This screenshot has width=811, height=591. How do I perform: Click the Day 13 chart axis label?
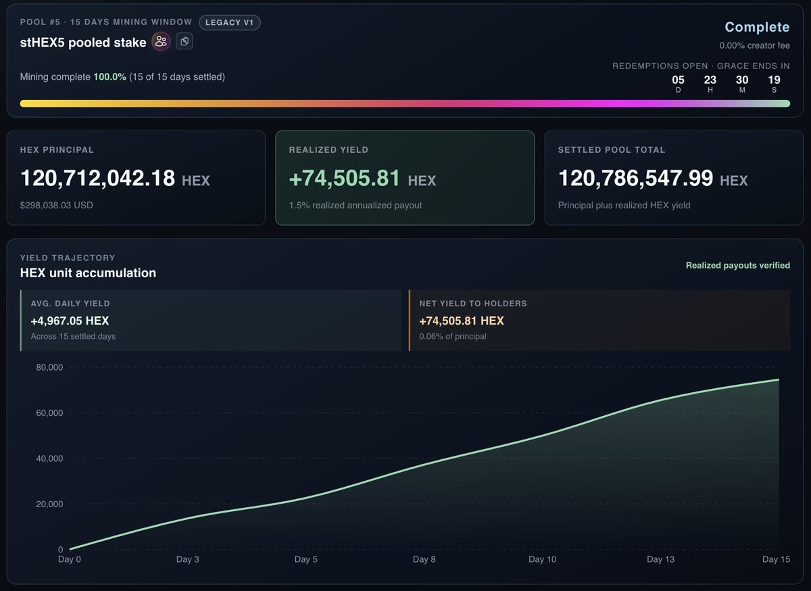pos(660,559)
